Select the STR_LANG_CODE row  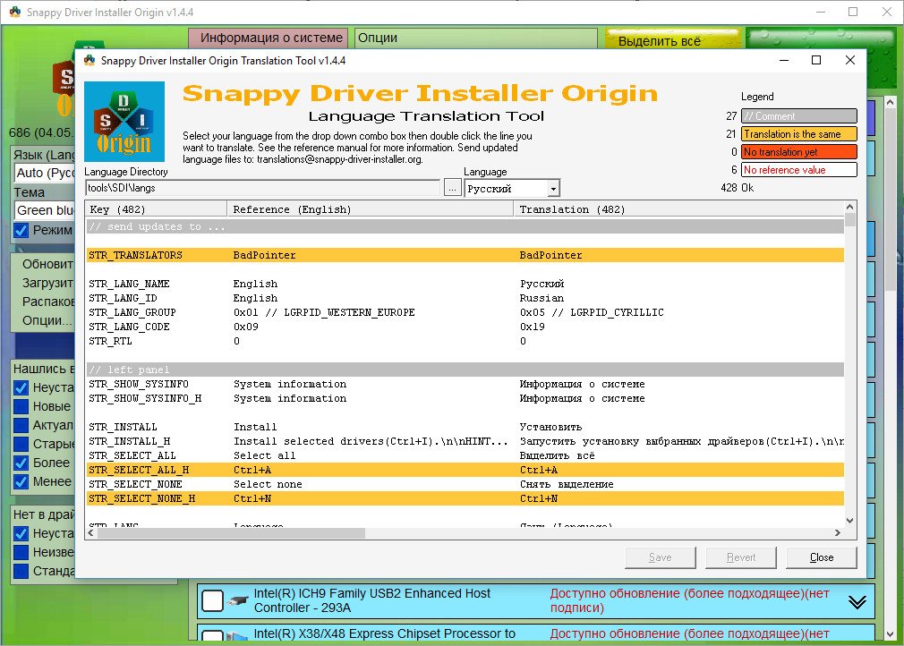[465, 327]
